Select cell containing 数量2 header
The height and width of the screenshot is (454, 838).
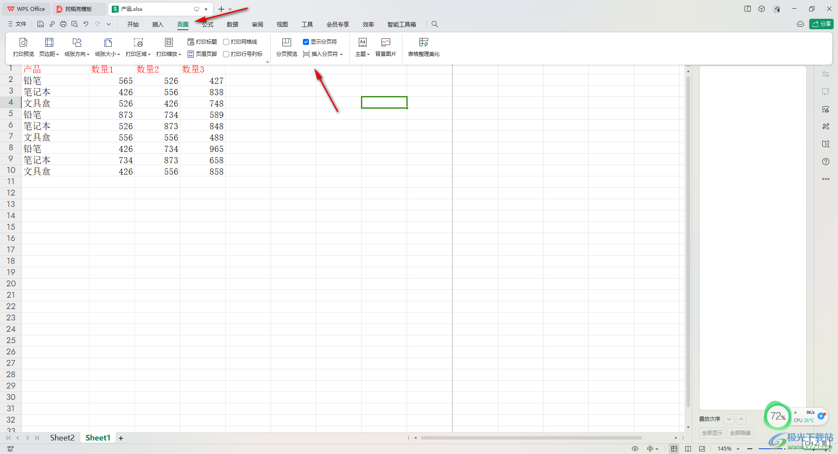point(157,69)
